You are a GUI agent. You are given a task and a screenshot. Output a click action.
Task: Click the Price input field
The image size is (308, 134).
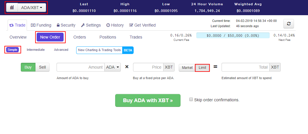coord(148,67)
